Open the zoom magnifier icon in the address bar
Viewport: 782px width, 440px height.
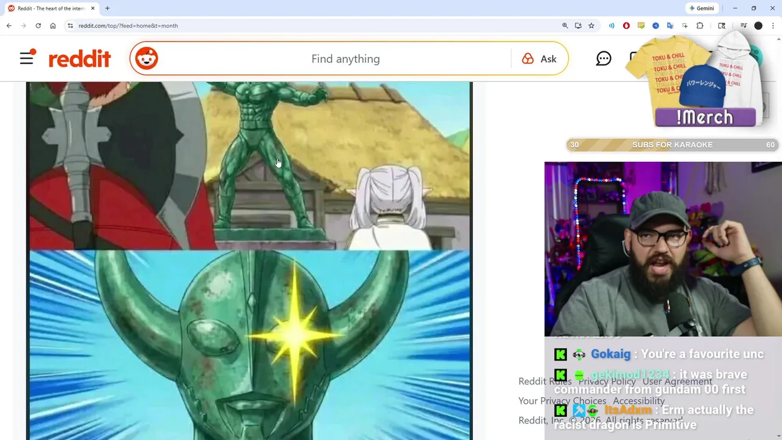point(565,26)
